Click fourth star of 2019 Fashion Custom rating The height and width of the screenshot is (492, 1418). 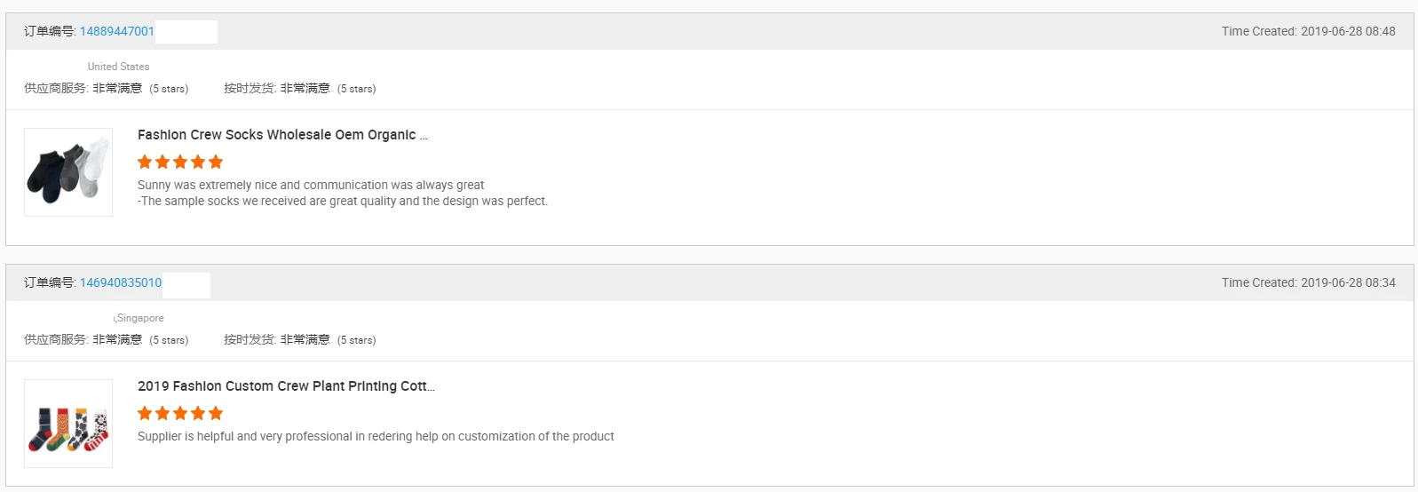(198, 413)
